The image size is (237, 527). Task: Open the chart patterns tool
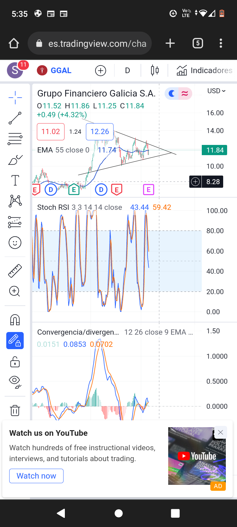pyautogui.click(x=15, y=201)
